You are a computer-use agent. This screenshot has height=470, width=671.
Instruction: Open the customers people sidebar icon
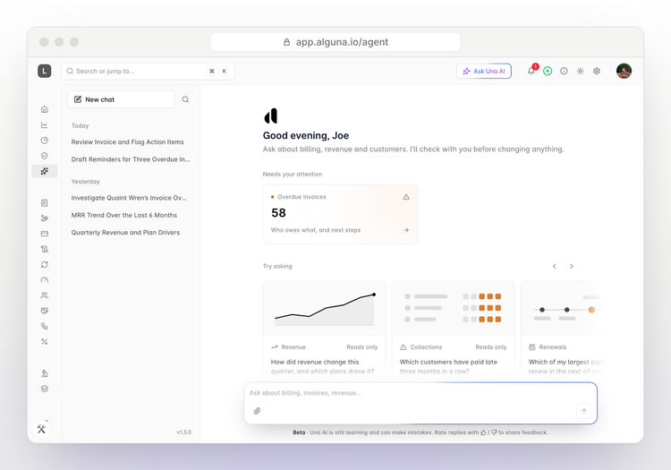click(x=45, y=295)
